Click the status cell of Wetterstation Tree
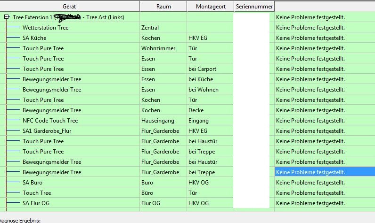This screenshot has width=375, height=223. point(325,28)
